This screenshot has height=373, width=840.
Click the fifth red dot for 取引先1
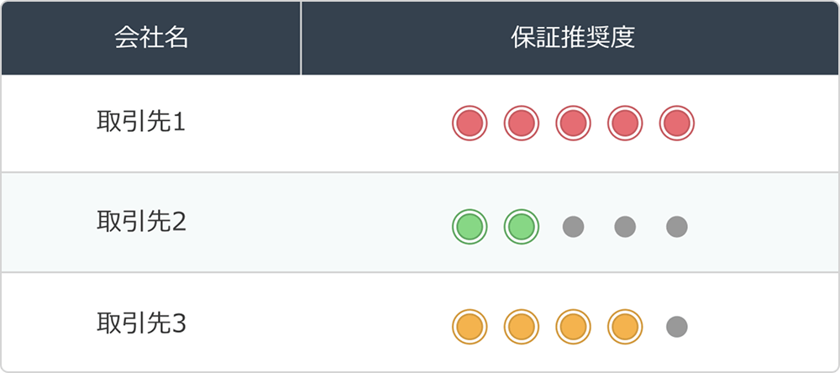point(676,123)
